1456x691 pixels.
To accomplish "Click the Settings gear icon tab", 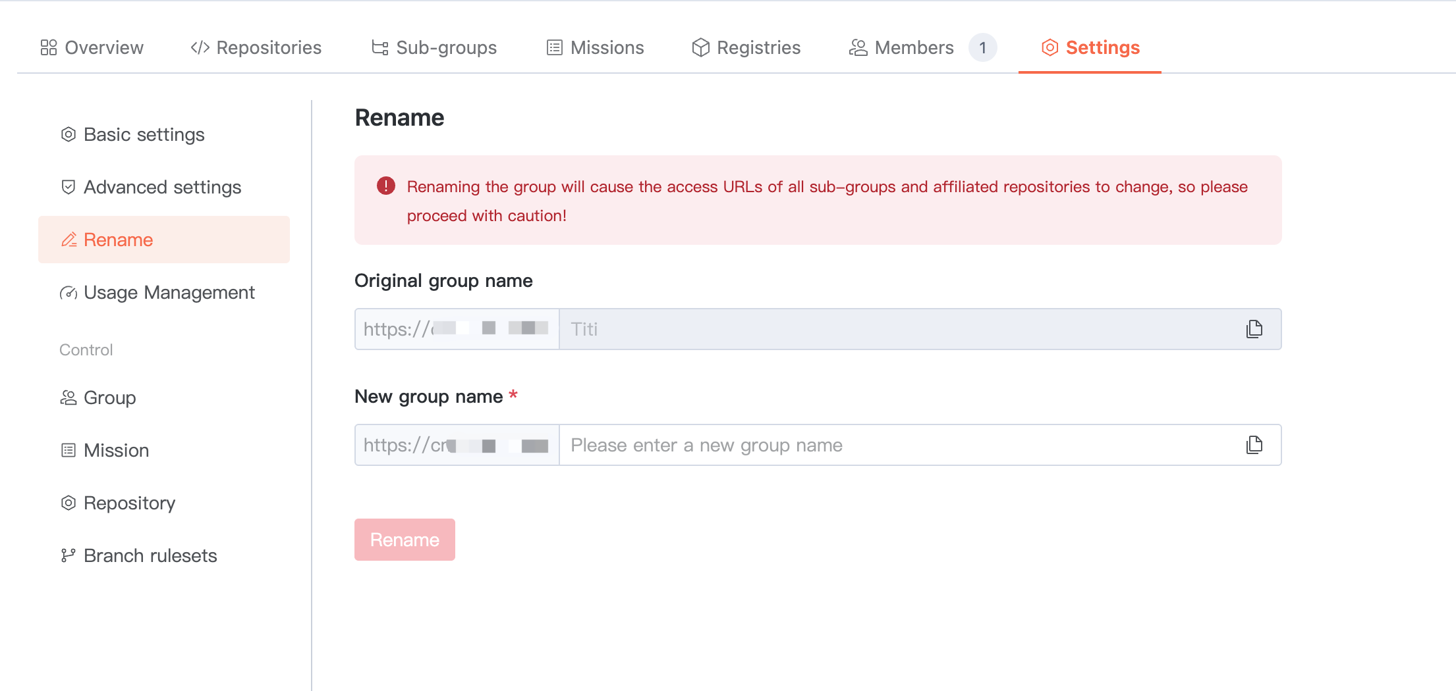I will [x=1050, y=47].
